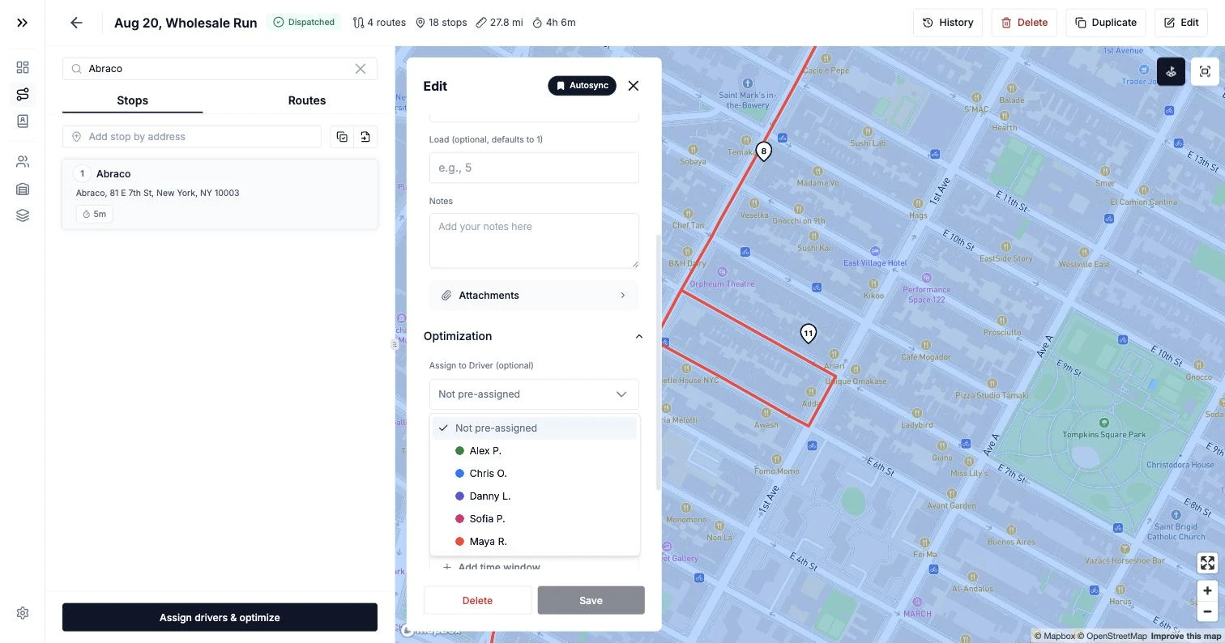This screenshot has height=643, width=1225.
Task: Select map stop marker 8
Action: tap(763, 151)
